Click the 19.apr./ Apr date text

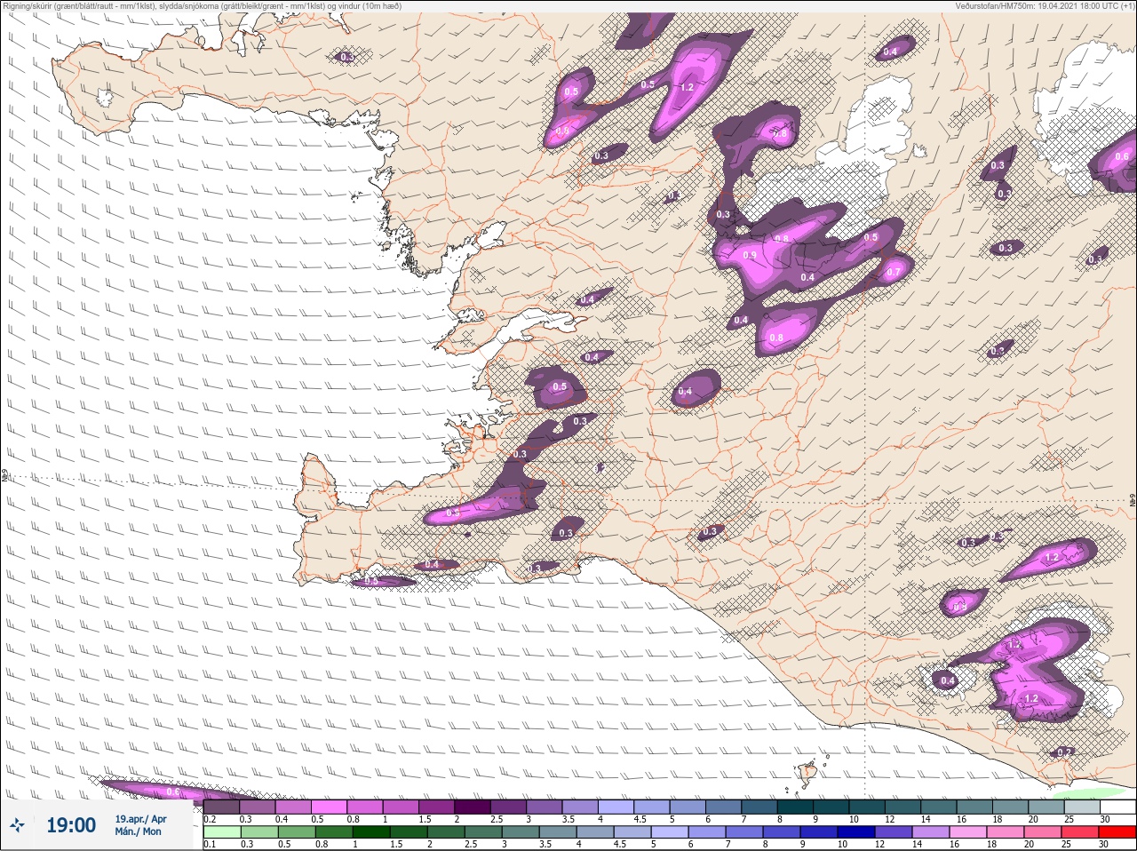point(141,818)
